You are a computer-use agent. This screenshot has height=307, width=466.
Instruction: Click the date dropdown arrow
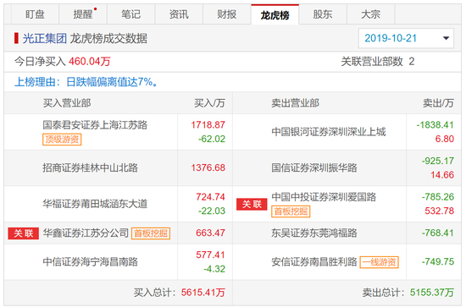(x=446, y=38)
